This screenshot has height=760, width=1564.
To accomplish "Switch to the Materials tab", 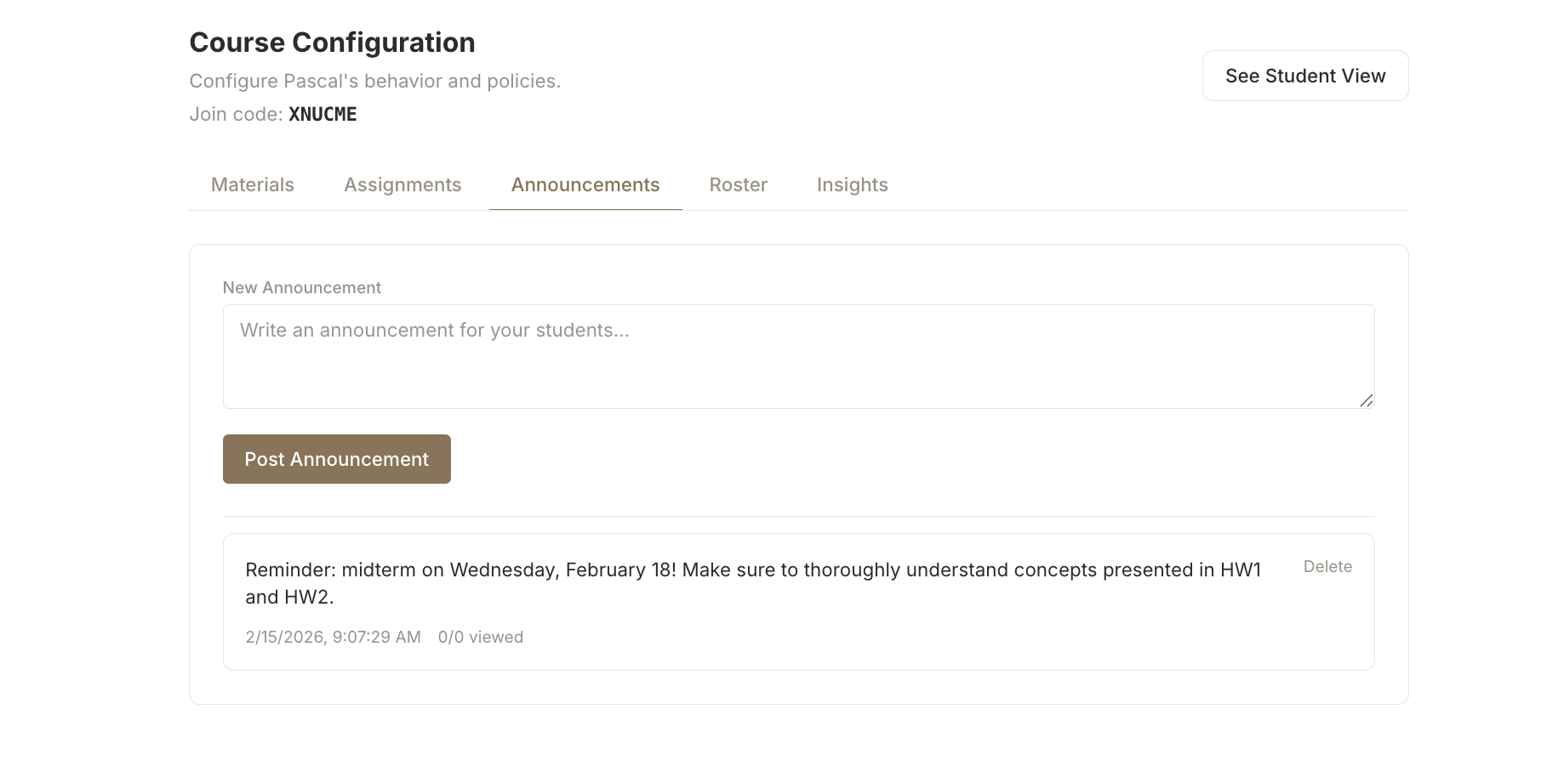I will (253, 184).
